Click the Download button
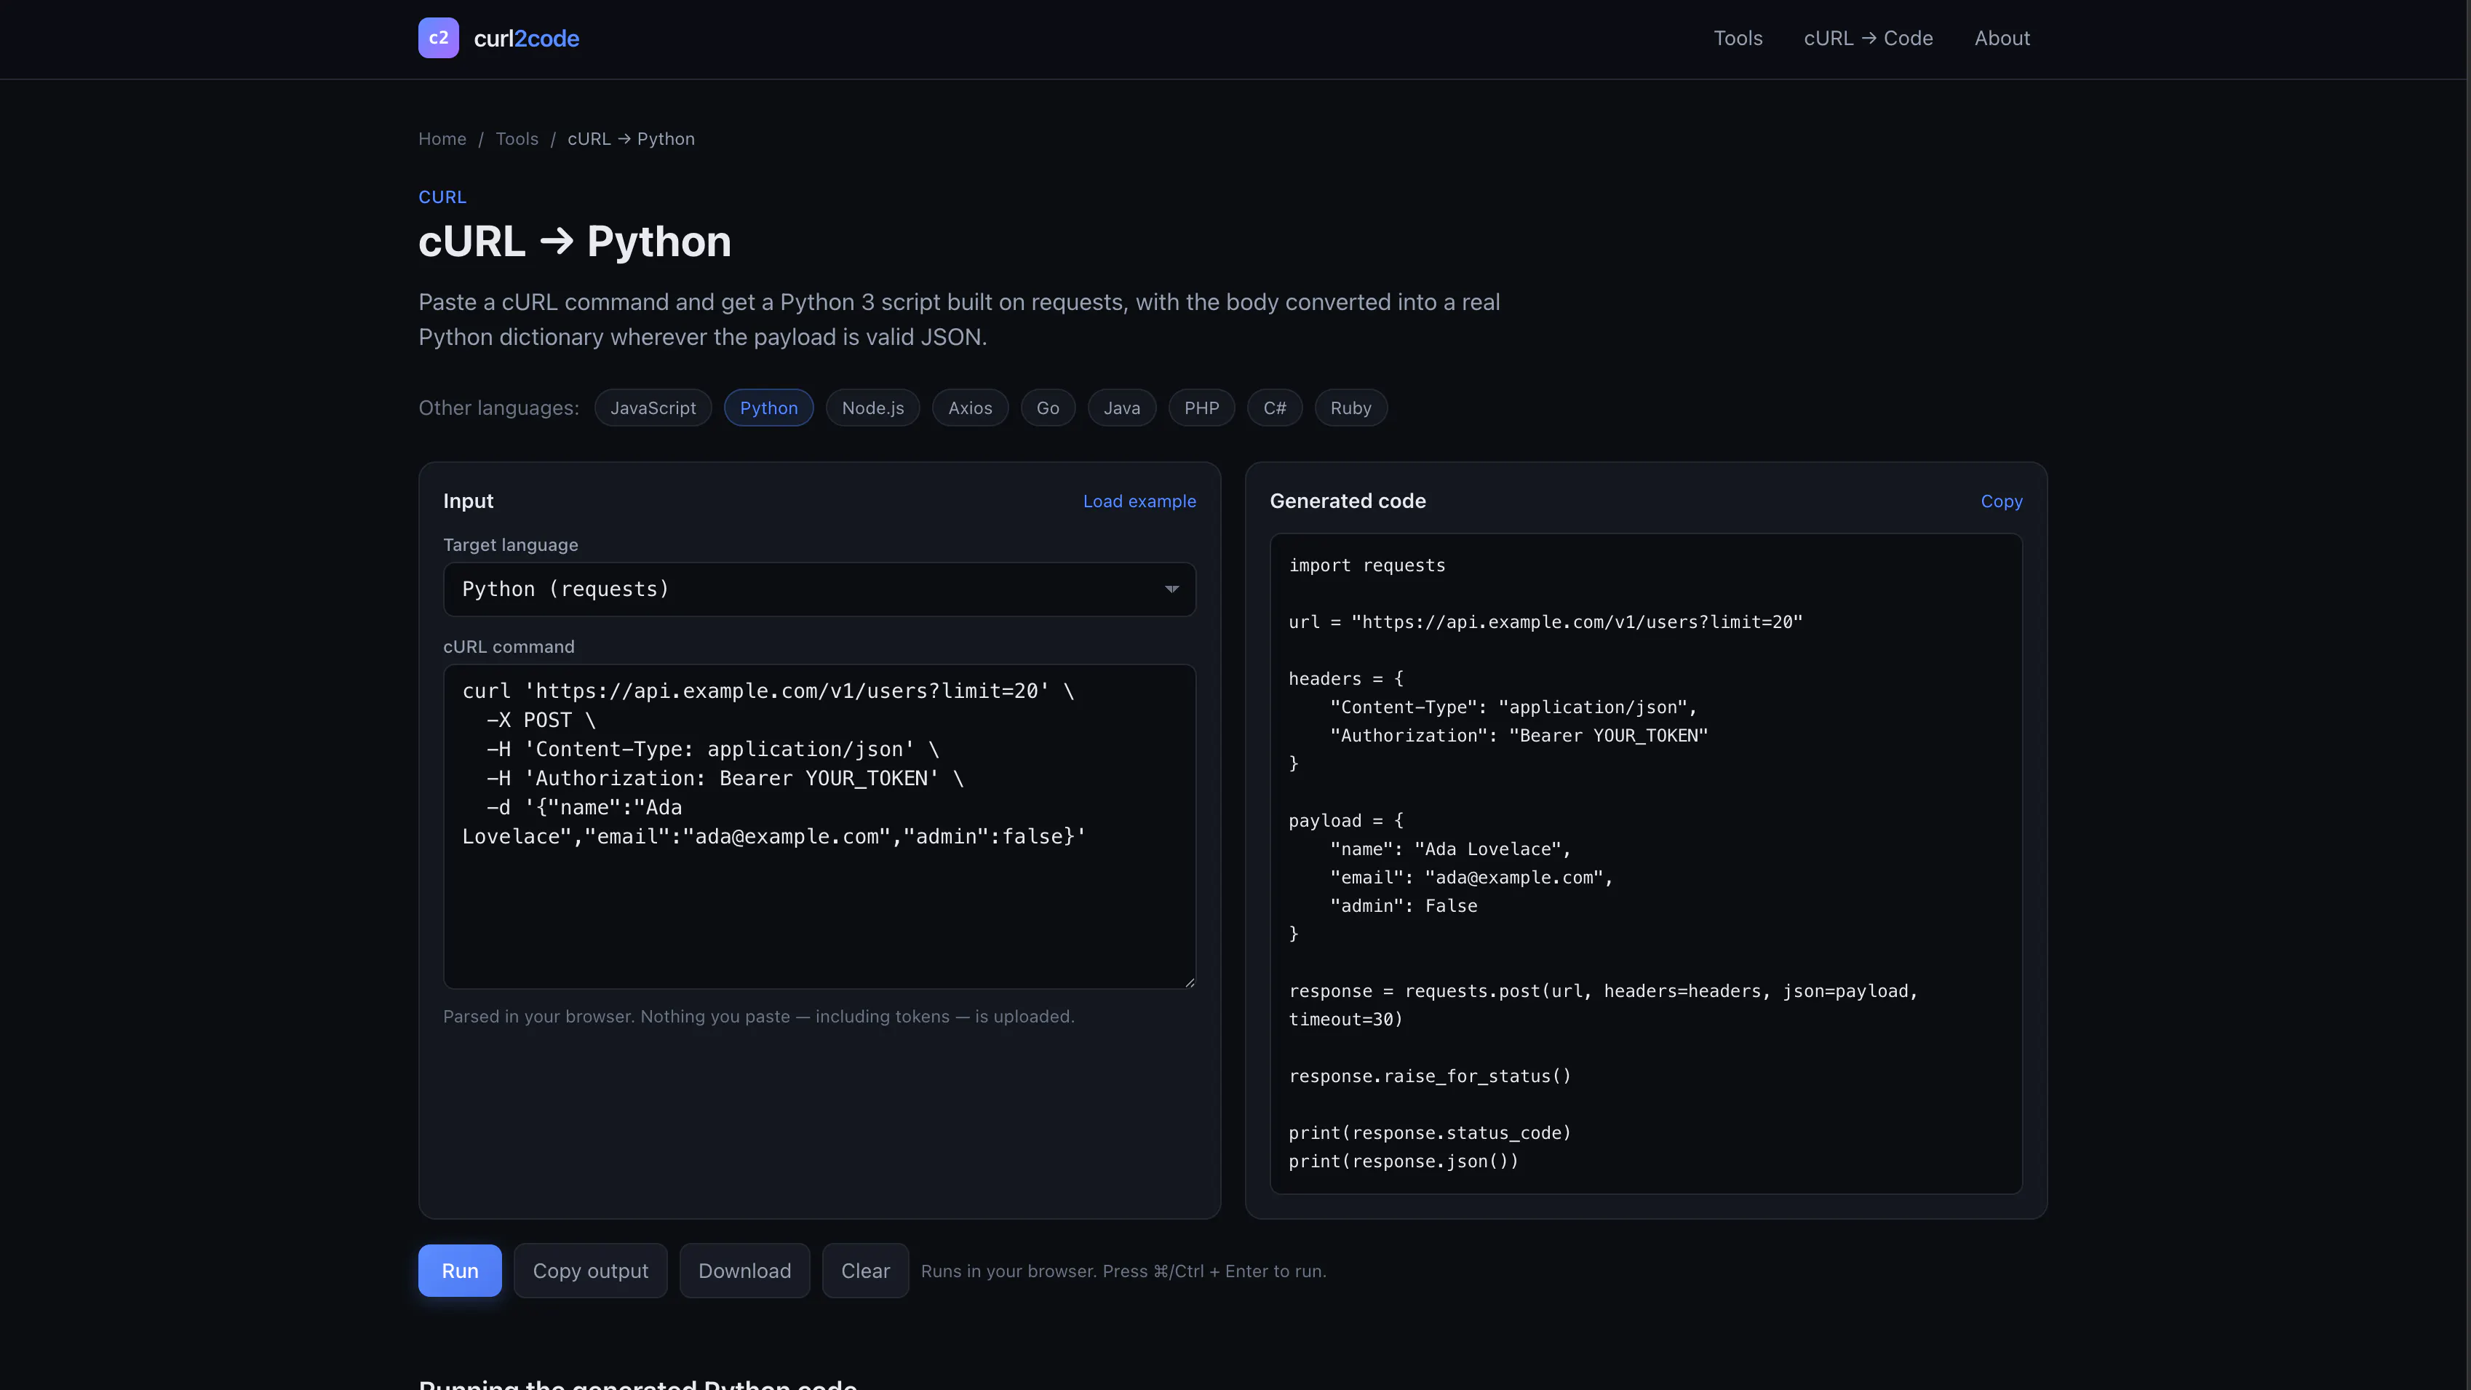Viewport: 2471px width, 1390px height. point(744,1271)
